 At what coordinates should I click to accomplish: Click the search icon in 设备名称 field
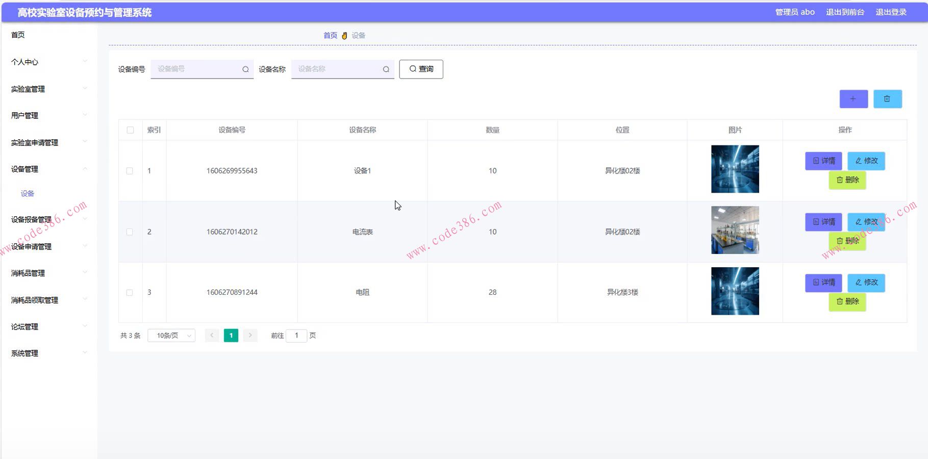[x=386, y=69]
